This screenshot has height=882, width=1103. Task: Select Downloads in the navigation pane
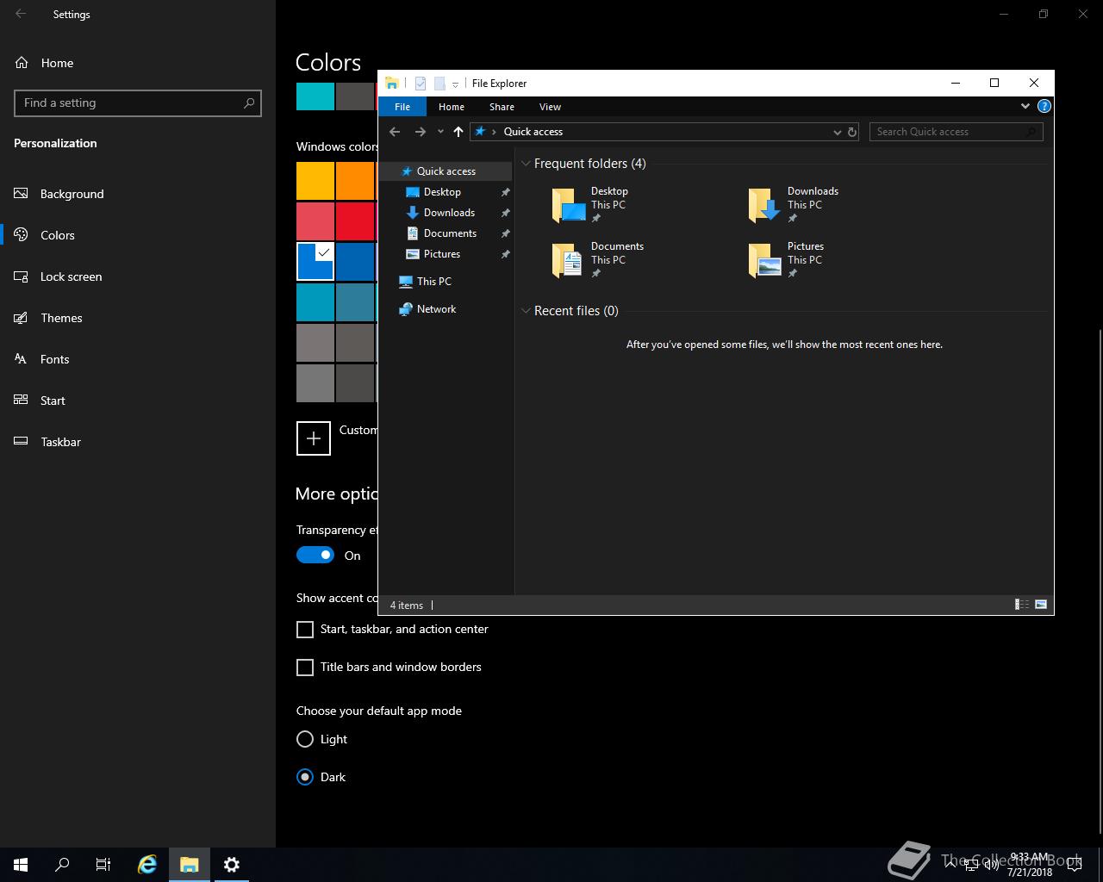449,213
